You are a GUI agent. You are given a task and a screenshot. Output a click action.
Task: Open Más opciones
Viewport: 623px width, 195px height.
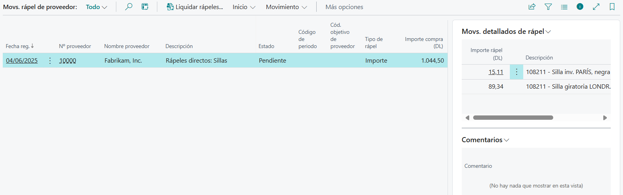tap(344, 7)
